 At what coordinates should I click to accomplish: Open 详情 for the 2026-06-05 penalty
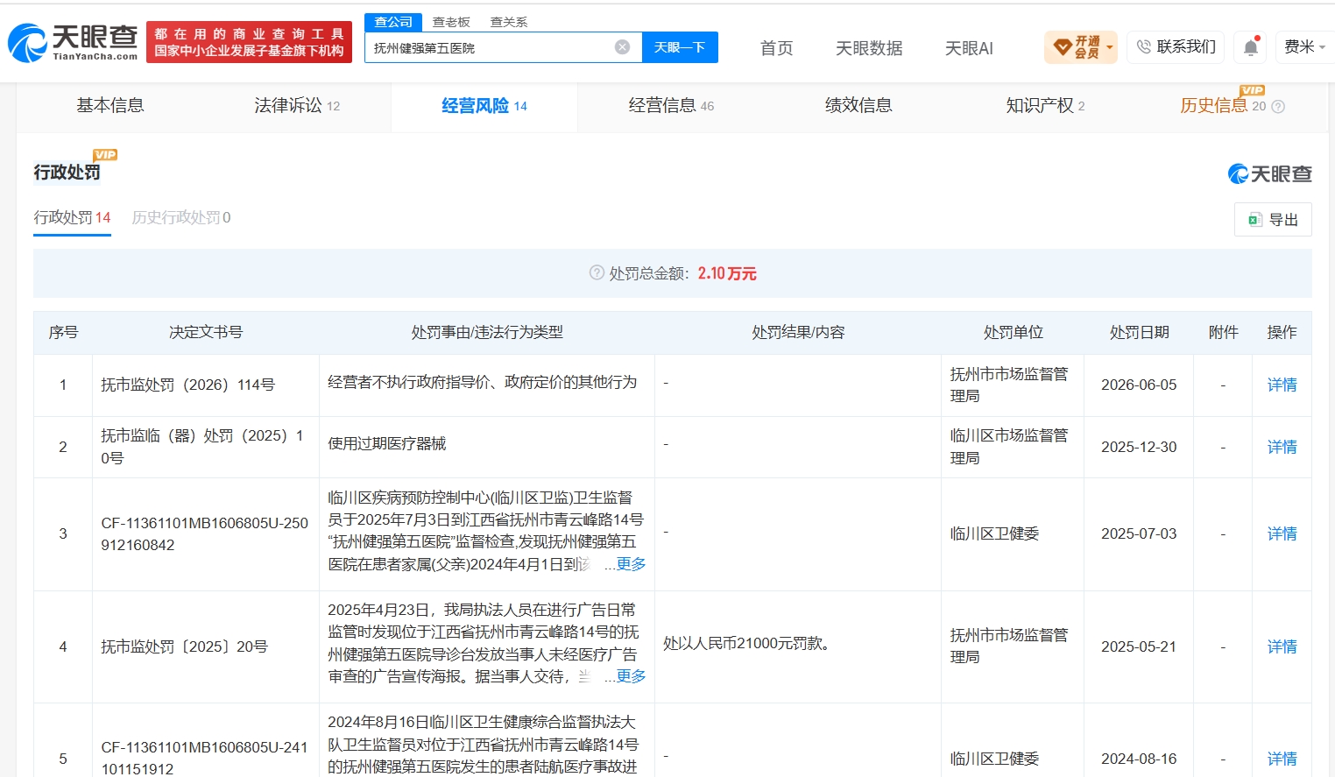point(1282,385)
